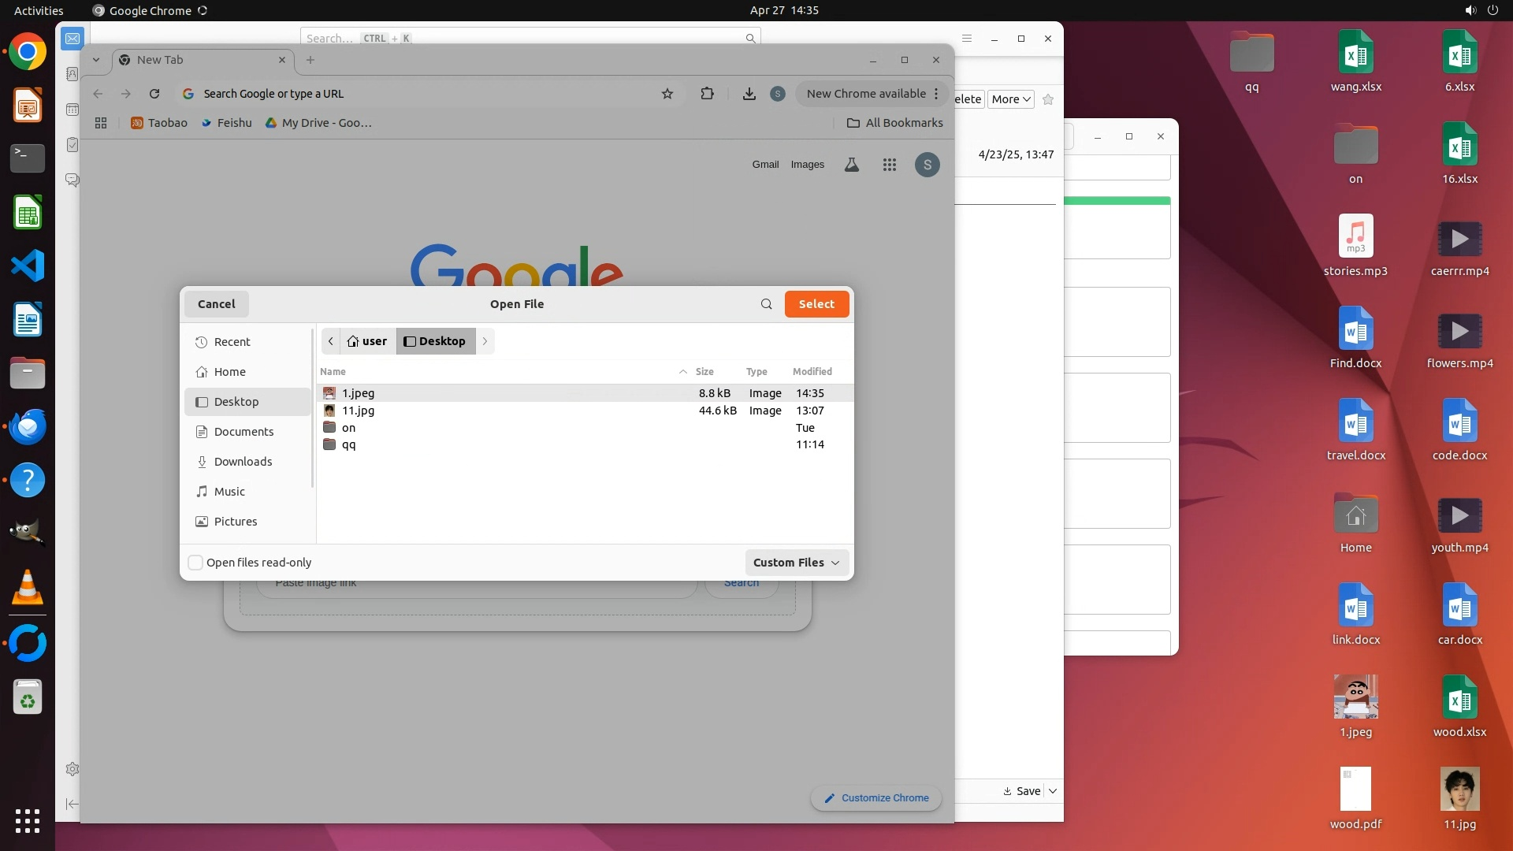
Task: Sort the file list by the Size column
Action: 704,372
